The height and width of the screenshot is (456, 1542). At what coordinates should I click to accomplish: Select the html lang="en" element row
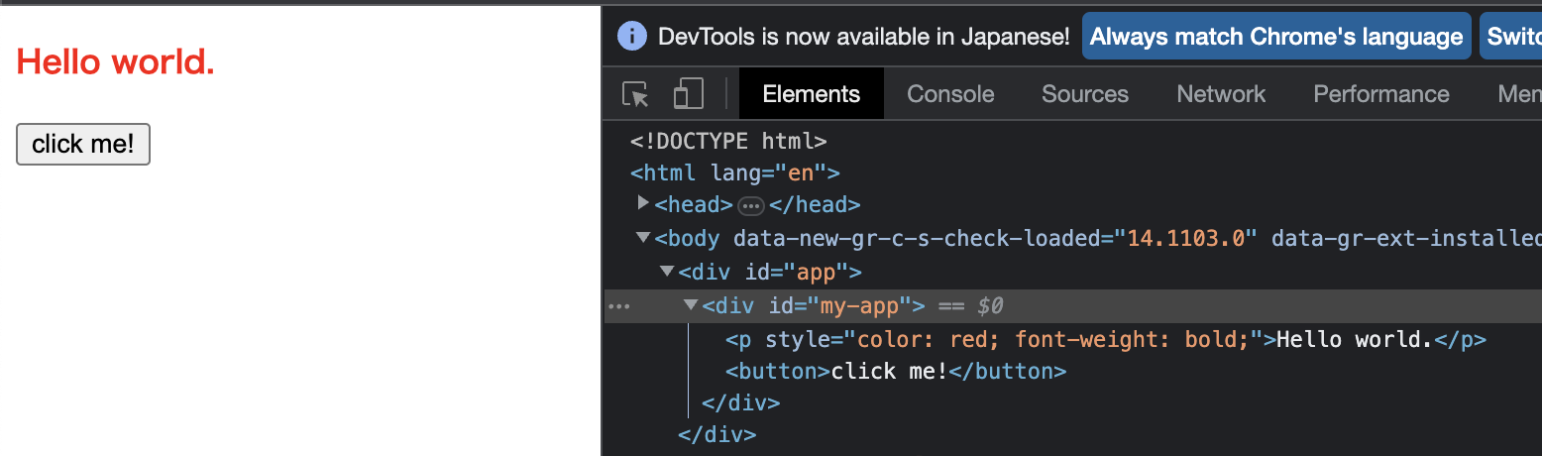click(735, 172)
